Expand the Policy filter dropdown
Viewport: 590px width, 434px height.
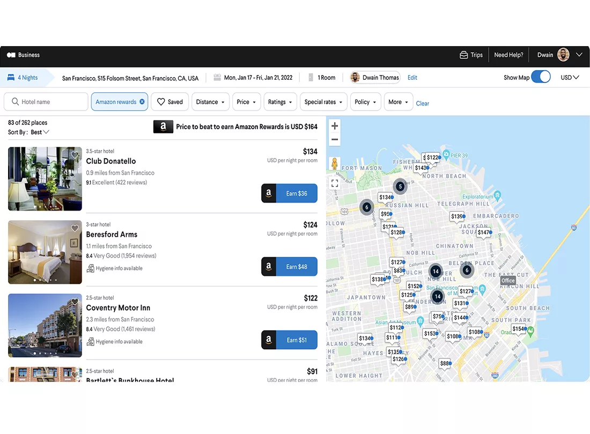(365, 102)
